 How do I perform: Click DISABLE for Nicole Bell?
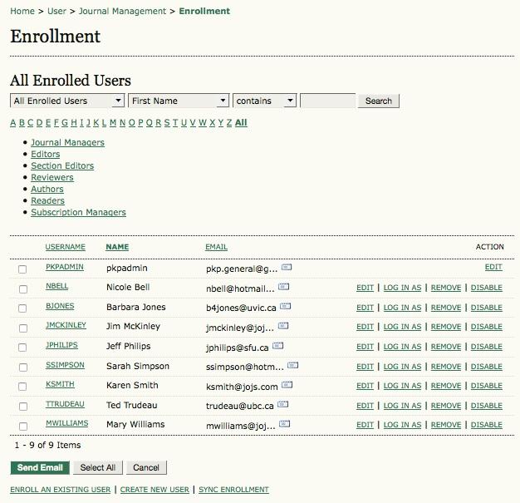[487, 288]
